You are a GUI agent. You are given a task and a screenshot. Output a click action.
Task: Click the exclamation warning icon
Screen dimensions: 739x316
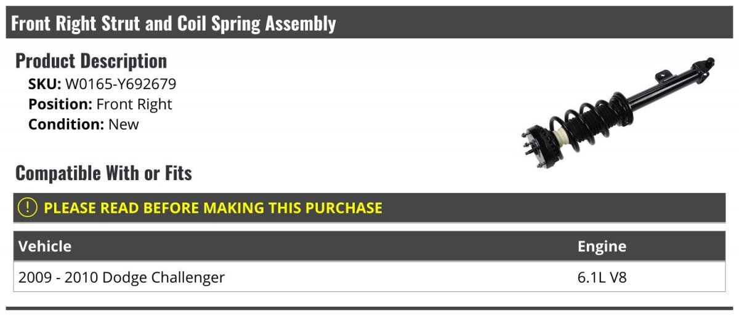[x=28, y=208]
